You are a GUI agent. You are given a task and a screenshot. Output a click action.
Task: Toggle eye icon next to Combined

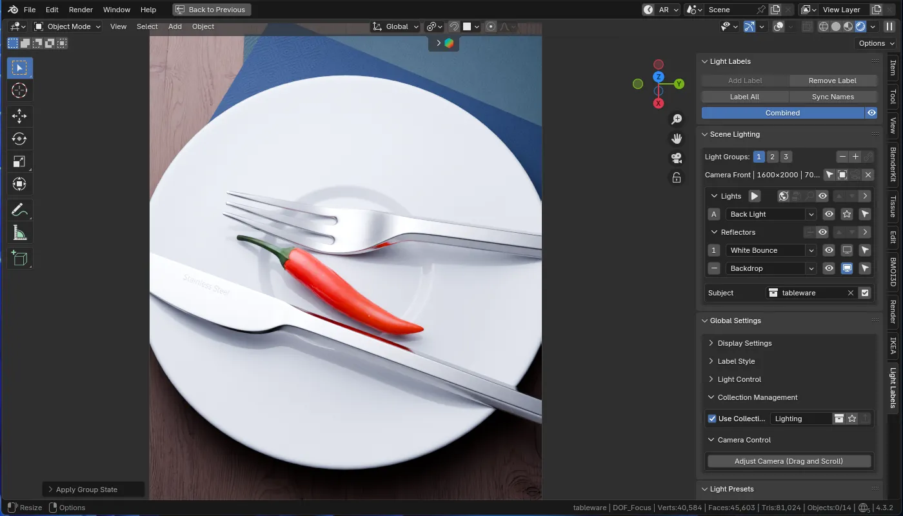coord(871,113)
